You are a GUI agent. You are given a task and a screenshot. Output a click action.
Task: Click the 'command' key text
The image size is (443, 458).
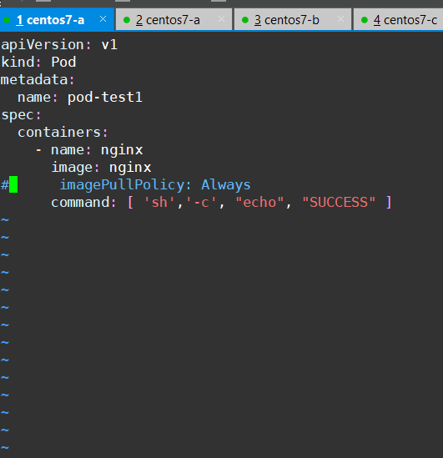pos(80,202)
